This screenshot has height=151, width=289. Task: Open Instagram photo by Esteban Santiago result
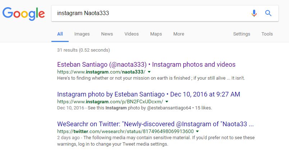(x=148, y=95)
